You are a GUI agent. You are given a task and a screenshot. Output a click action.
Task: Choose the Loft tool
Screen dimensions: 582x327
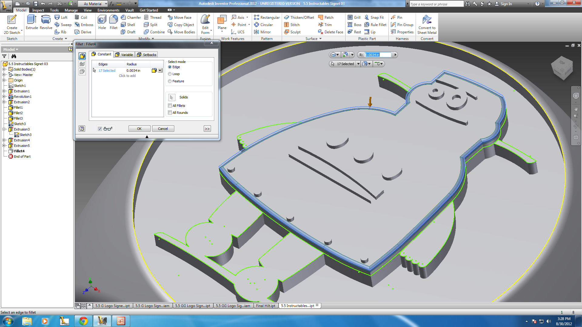[x=61, y=18]
